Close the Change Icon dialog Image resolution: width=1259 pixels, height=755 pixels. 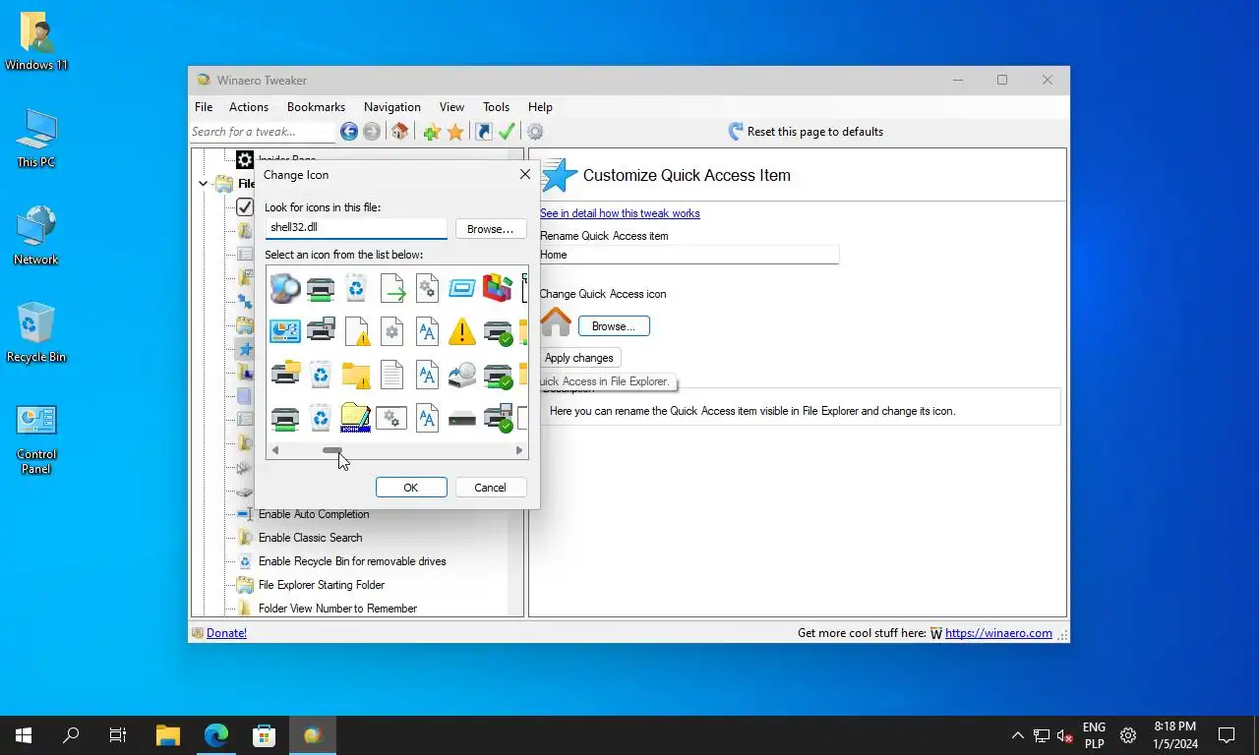(x=525, y=174)
